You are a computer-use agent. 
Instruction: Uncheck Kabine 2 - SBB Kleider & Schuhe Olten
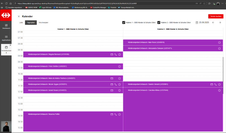(x=159, y=23)
